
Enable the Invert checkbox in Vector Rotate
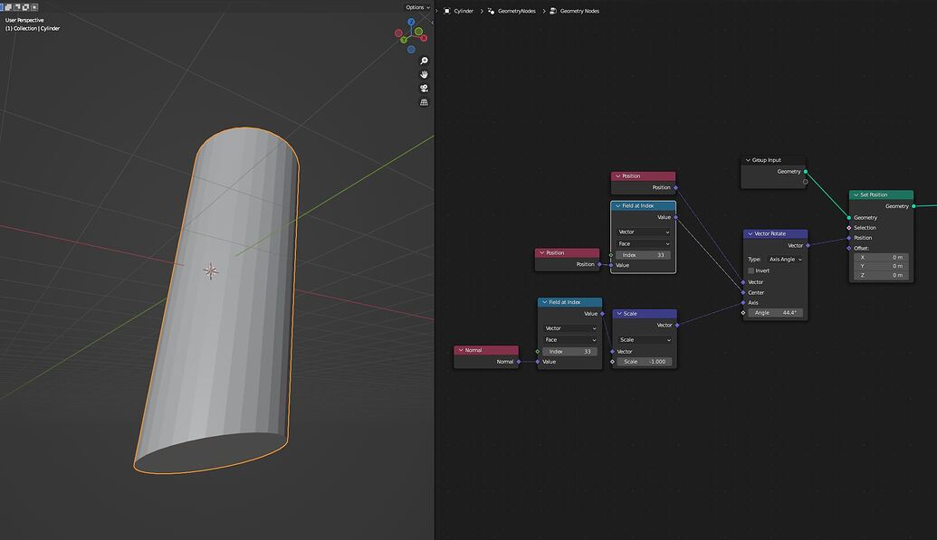751,270
